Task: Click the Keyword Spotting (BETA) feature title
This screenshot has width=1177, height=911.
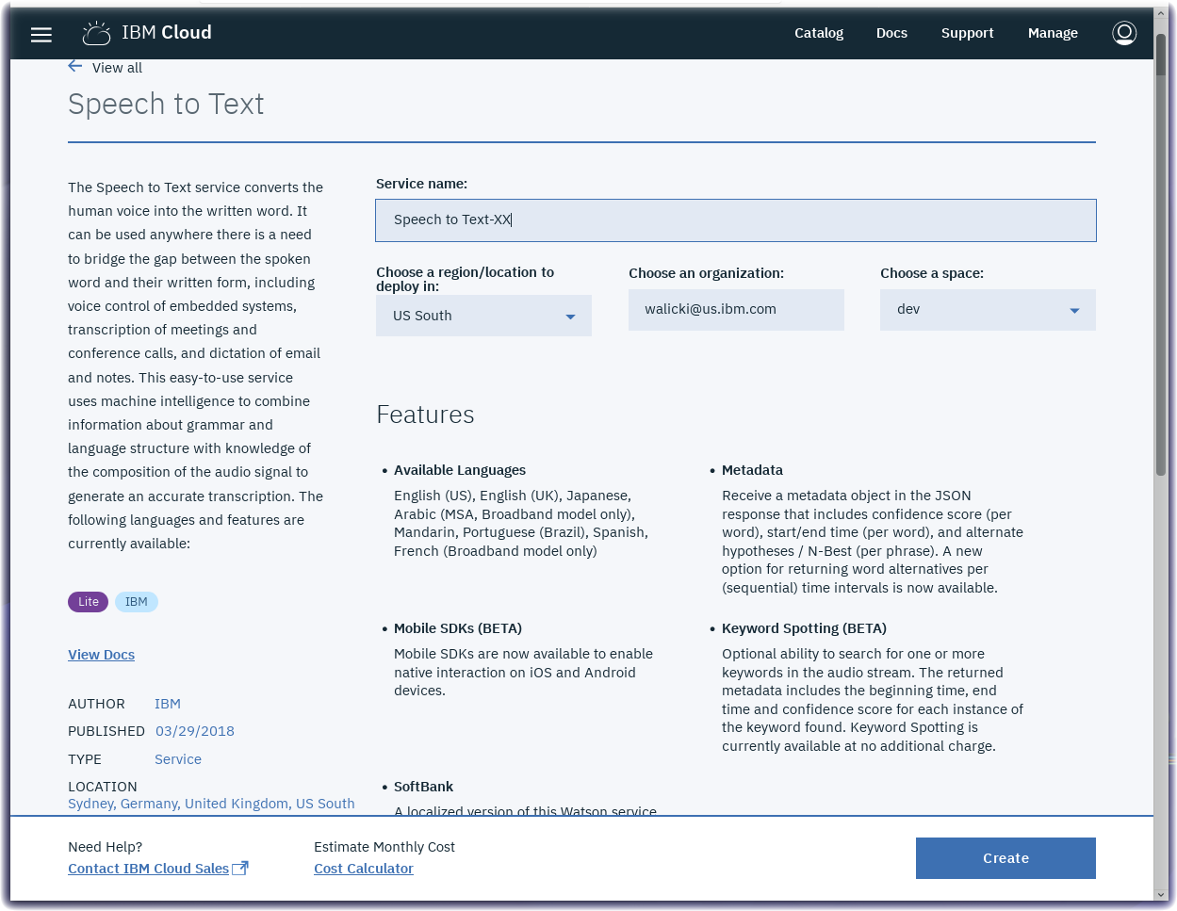Action: click(804, 628)
